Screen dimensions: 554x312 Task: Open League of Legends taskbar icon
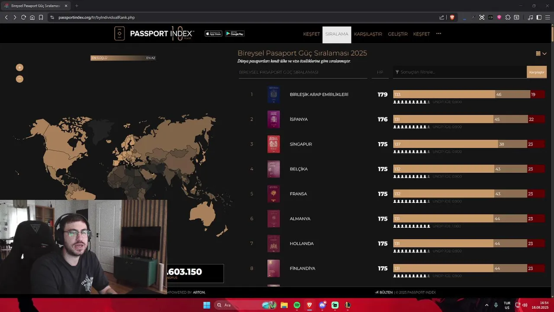pyautogui.click(x=348, y=305)
